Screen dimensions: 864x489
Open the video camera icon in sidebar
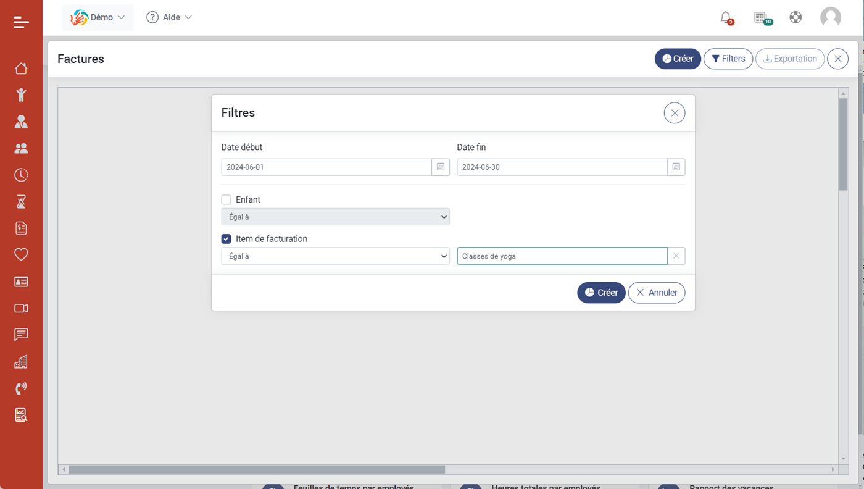point(21,308)
